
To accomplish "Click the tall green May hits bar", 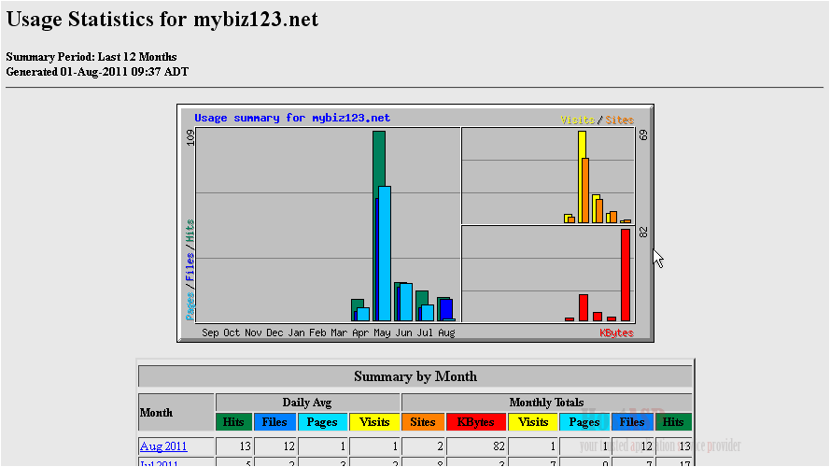I will click(x=379, y=159).
